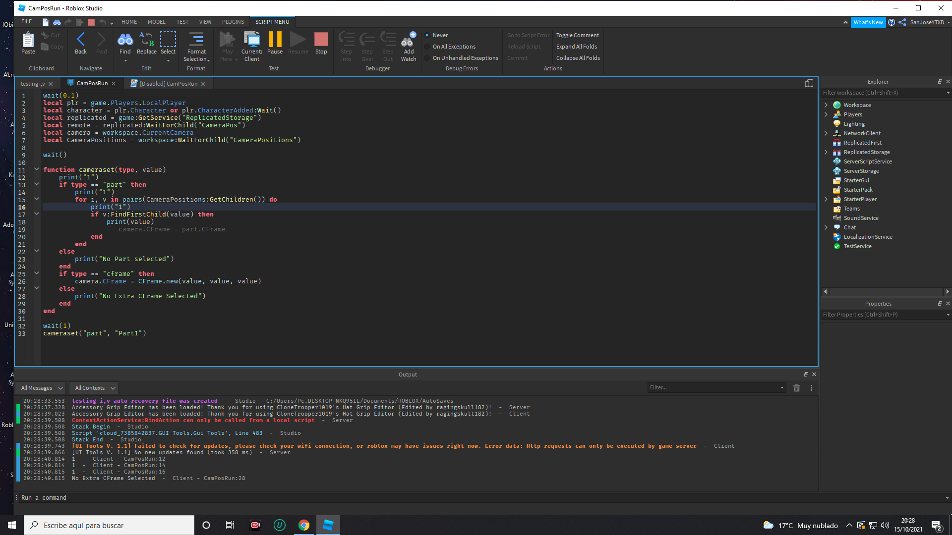952x535 pixels.
Task: Click the Find binoculars icon
Action: click(x=125, y=40)
